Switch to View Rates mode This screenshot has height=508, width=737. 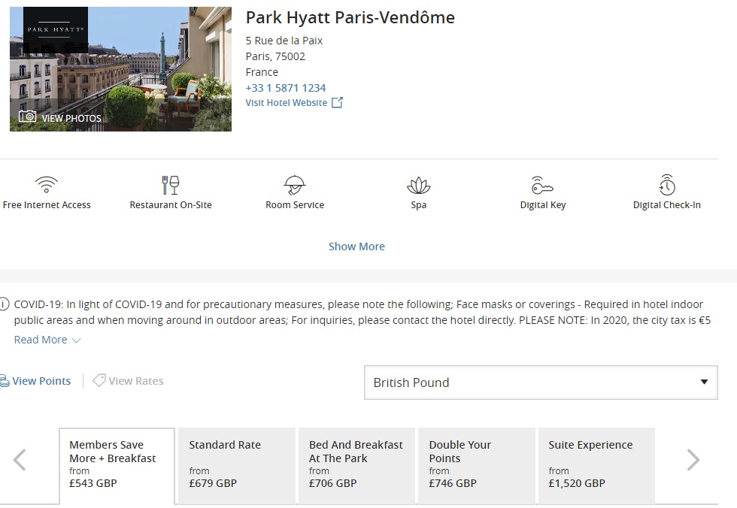128,381
